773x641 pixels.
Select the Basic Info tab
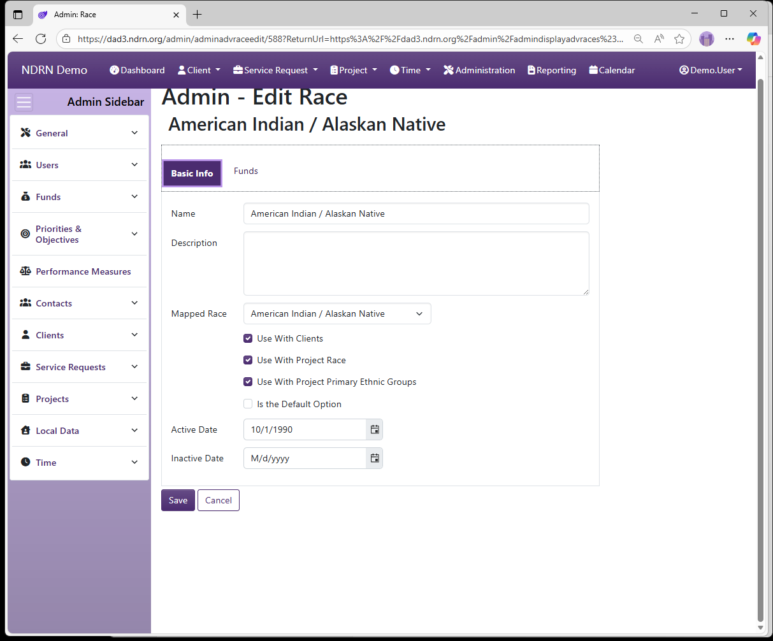(x=192, y=173)
